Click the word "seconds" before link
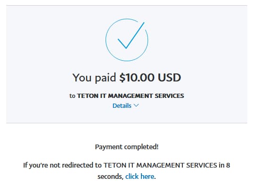The height and width of the screenshot is (185, 254). pos(110,177)
